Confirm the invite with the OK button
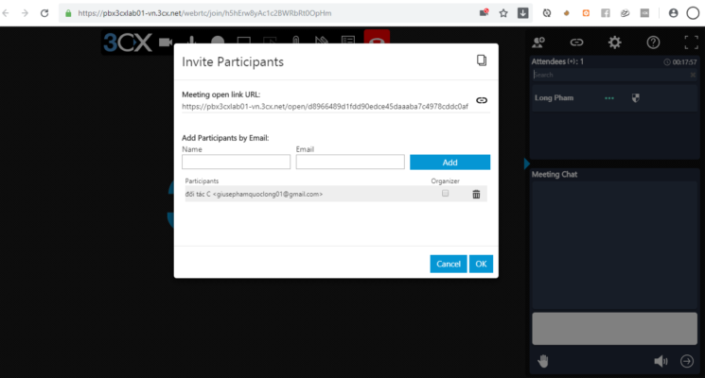 [481, 264]
